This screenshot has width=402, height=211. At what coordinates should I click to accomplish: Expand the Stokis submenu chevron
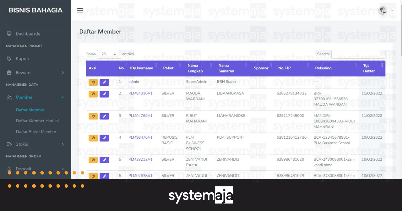63,144
